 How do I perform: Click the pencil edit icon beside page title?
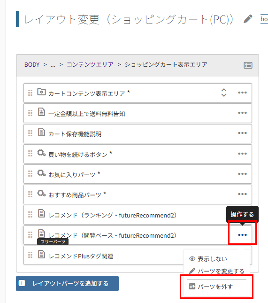(x=248, y=19)
